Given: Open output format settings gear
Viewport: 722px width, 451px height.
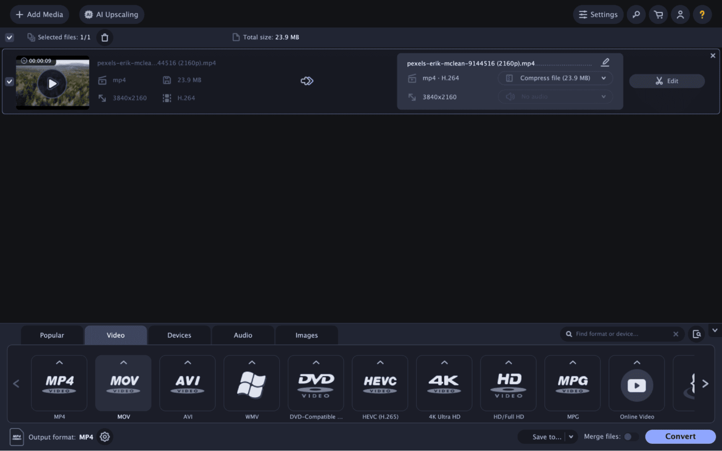Looking at the screenshot, I should [x=104, y=437].
